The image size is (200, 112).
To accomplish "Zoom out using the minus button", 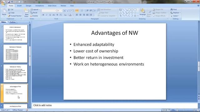I will click(177, 110).
